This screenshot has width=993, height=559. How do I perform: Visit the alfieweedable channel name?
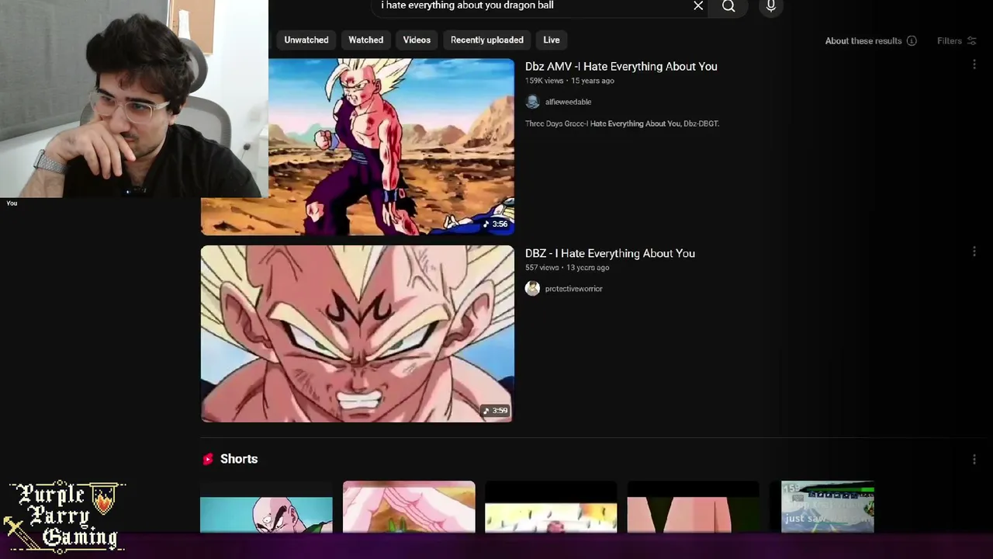568,102
